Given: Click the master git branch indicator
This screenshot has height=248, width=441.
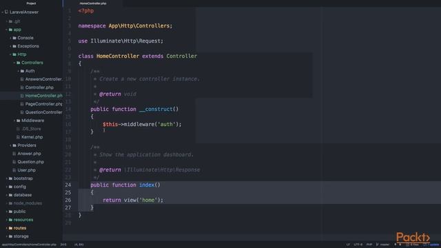Looking at the screenshot, I should pos(384,245).
